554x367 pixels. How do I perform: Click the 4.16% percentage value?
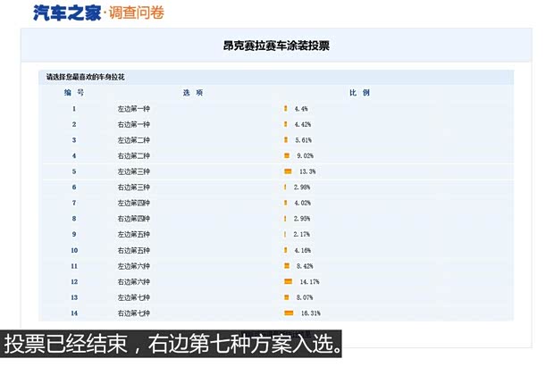(303, 250)
